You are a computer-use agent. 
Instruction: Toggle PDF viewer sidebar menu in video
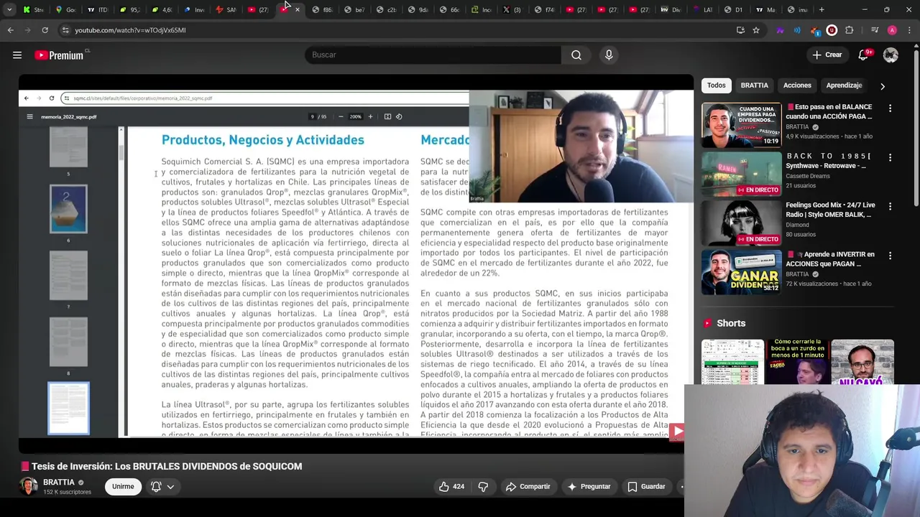coord(29,116)
